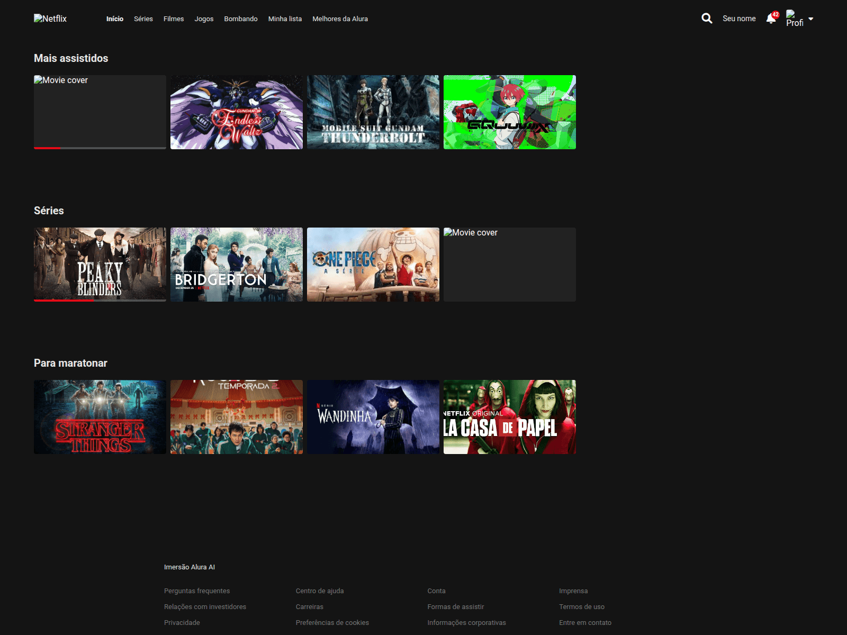
Task: Click the Netflix logo
Action: click(50, 19)
